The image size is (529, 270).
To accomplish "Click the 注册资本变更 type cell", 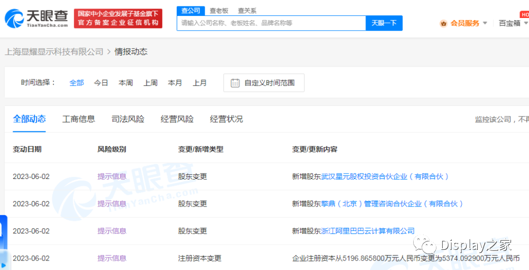I will tap(200, 258).
